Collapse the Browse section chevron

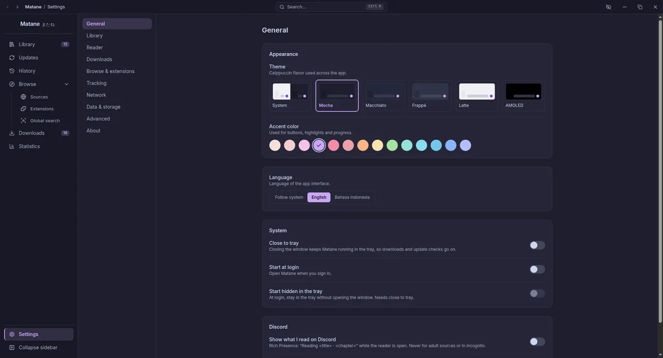(x=66, y=84)
